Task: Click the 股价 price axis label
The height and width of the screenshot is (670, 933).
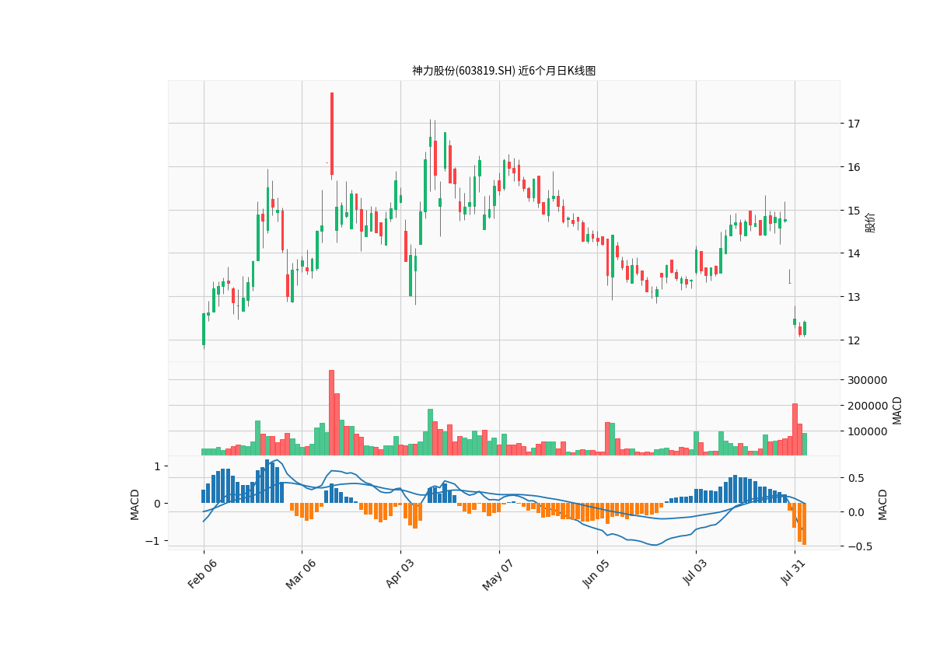Action: (x=870, y=222)
